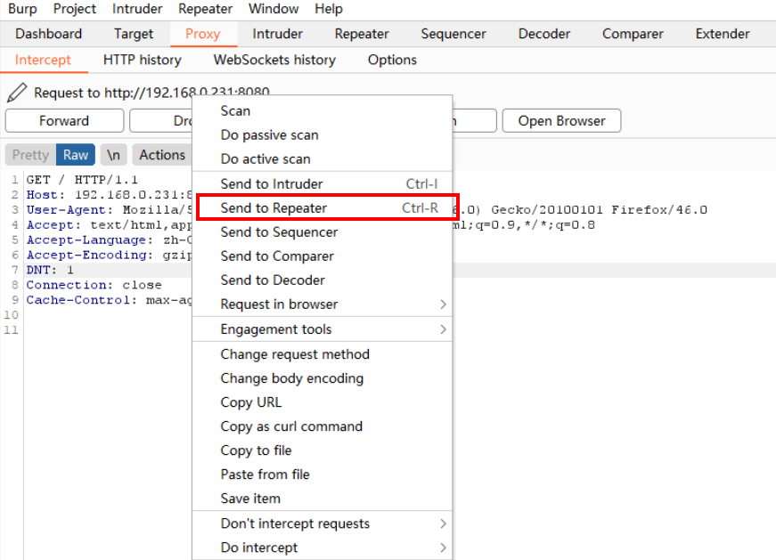The image size is (776, 560).
Task: Switch to the Intruder tool tab
Action: (x=278, y=34)
